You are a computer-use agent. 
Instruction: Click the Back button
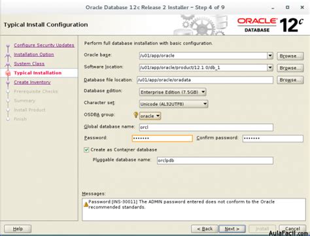point(205,229)
